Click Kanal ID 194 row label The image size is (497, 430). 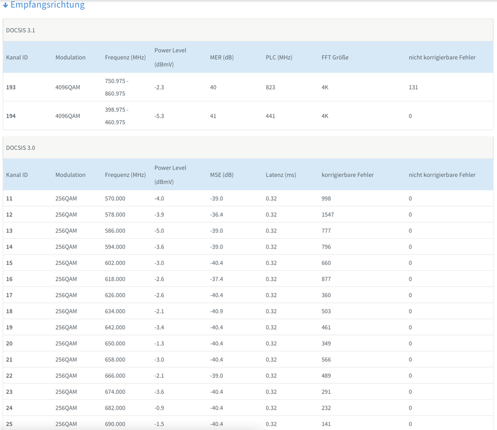[11, 116]
